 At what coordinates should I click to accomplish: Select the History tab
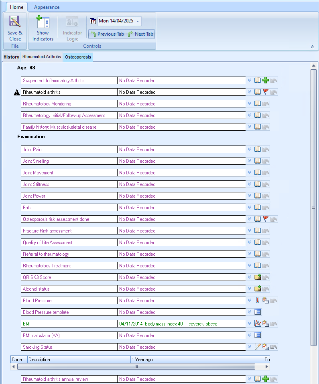[11, 57]
